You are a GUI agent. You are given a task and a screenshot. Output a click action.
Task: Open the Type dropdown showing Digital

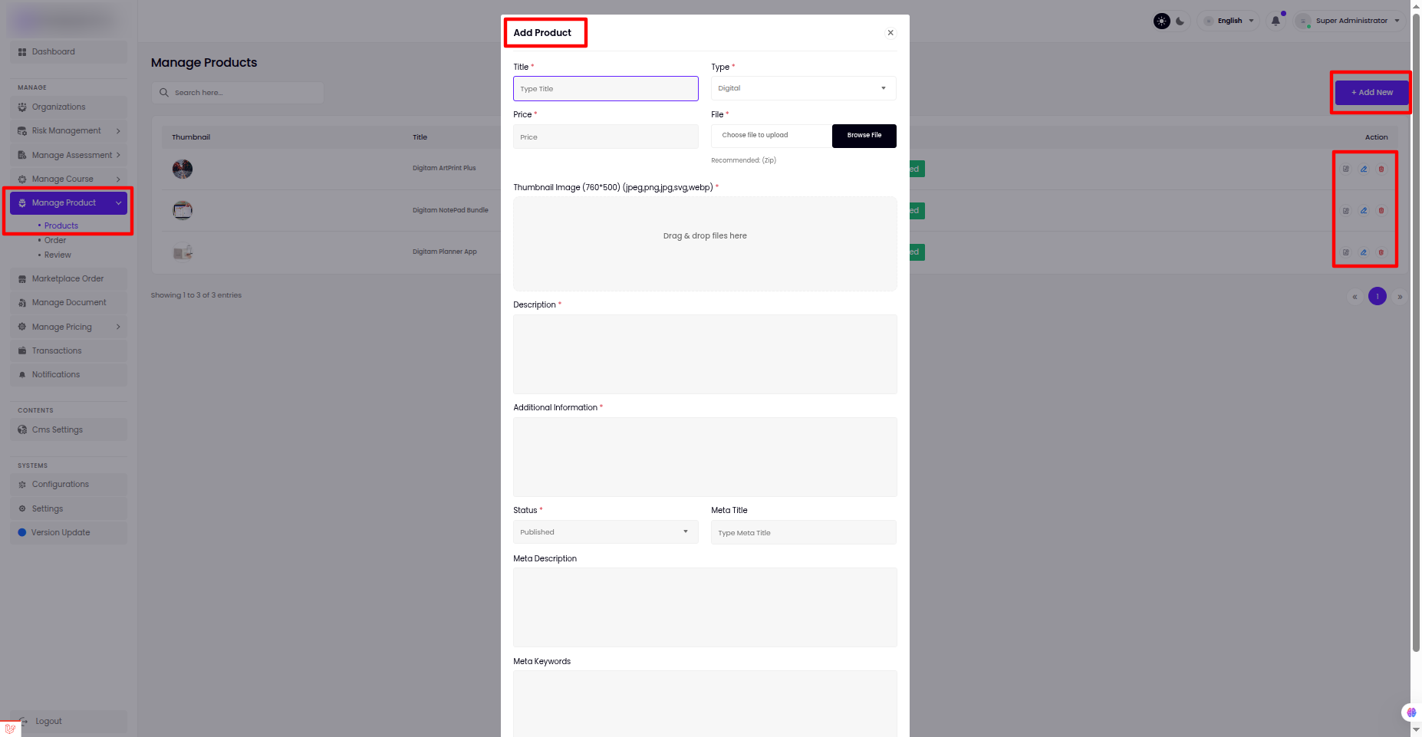tap(803, 88)
